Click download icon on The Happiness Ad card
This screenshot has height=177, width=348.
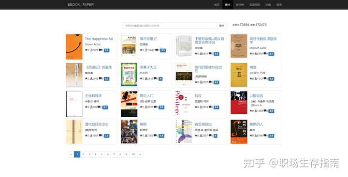tap(91, 50)
